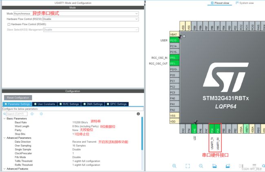Click the parameter list vertical scrollbar

click(142, 133)
